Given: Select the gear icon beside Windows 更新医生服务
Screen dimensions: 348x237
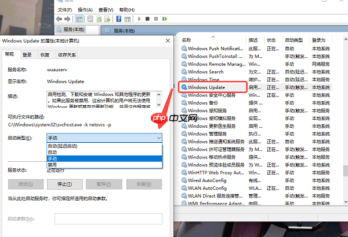Looking at the screenshot, I should coord(184,126).
